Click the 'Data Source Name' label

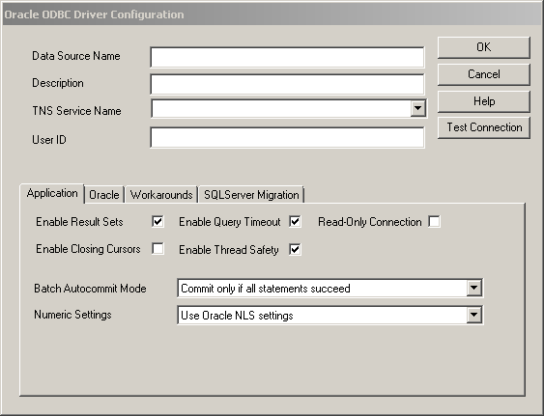[76, 56]
